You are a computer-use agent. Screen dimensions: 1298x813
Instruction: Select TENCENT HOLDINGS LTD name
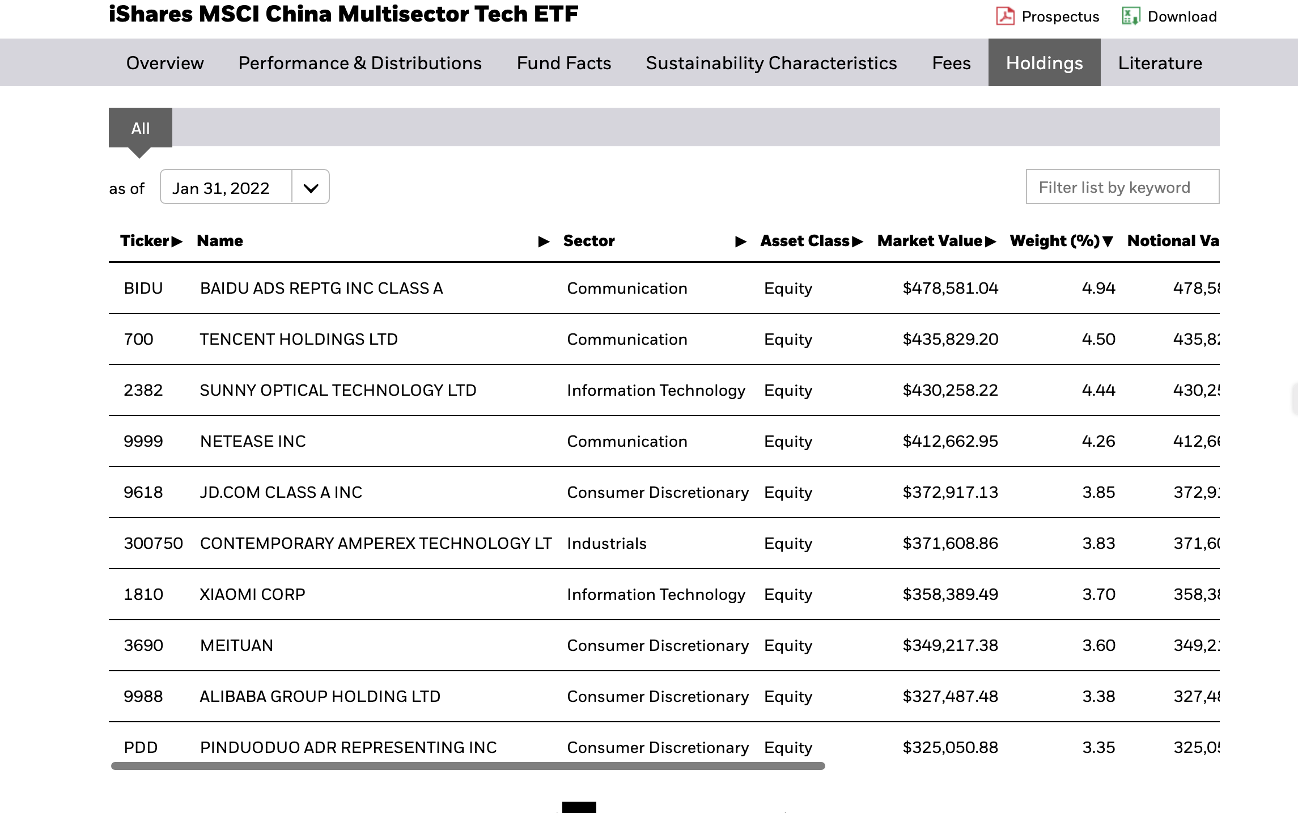299,339
